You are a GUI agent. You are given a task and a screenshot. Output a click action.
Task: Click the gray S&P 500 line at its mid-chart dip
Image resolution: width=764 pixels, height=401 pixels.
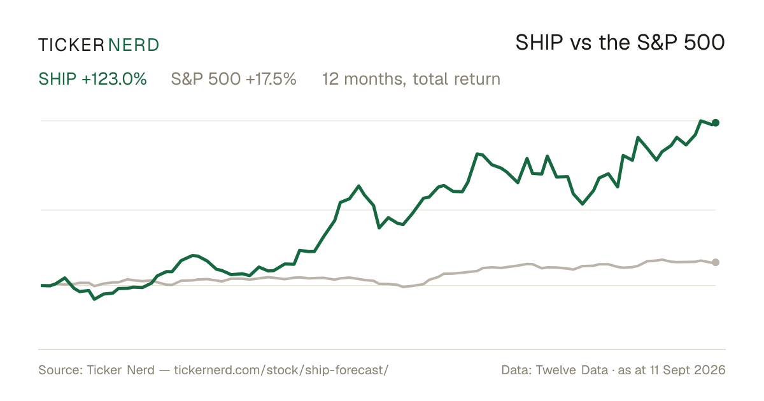[403, 287]
